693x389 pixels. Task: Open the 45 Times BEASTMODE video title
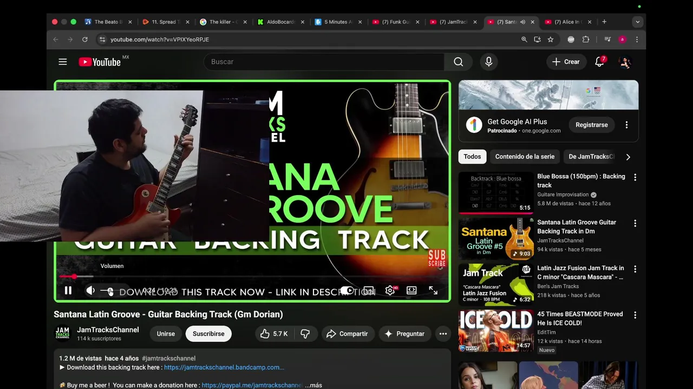point(580,318)
